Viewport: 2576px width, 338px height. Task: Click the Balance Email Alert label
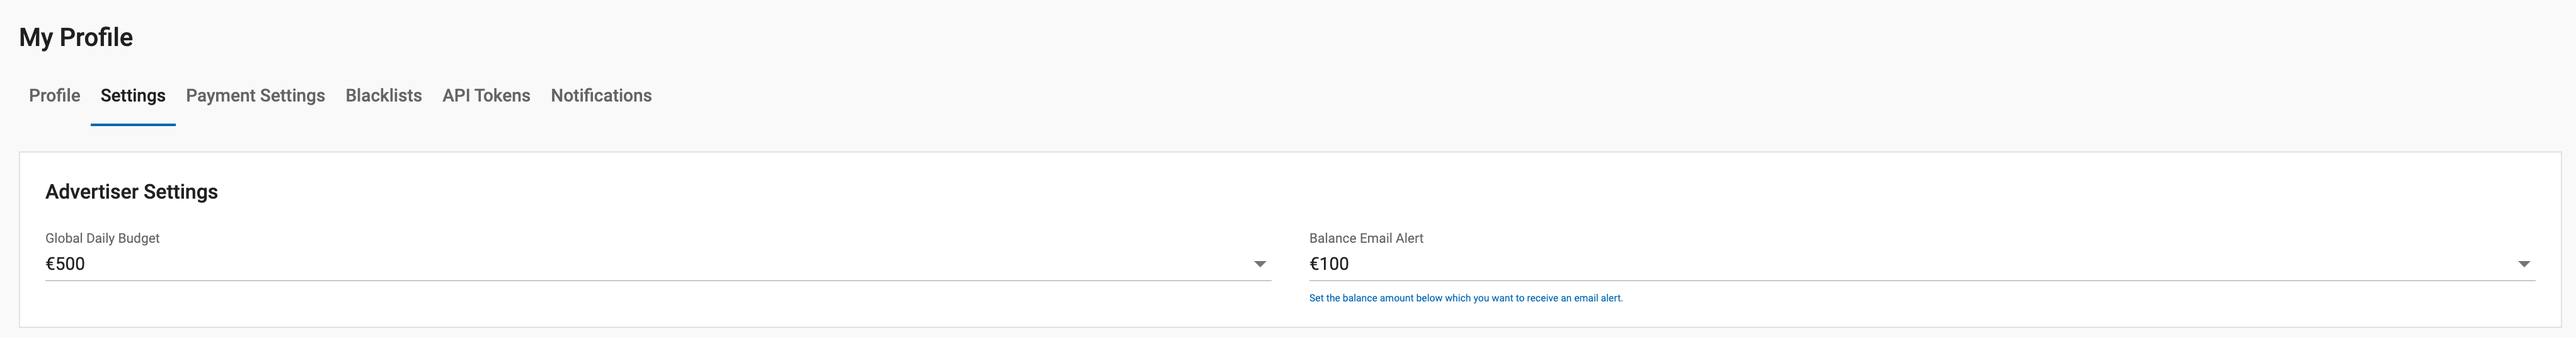[1366, 238]
